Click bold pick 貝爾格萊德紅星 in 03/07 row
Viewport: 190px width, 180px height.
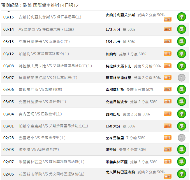point(118,78)
